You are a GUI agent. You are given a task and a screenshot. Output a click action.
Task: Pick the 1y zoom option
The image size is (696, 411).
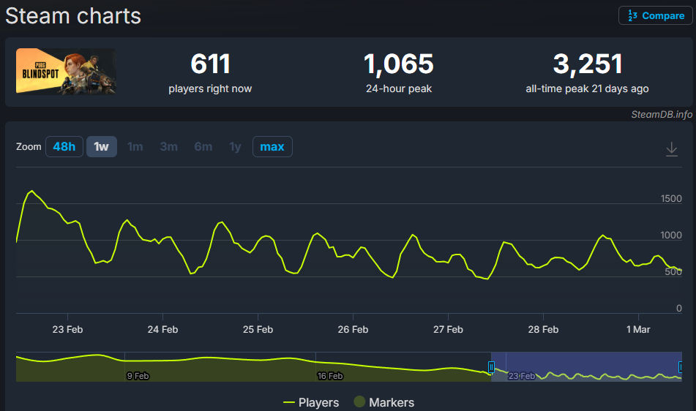[x=235, y=147]
